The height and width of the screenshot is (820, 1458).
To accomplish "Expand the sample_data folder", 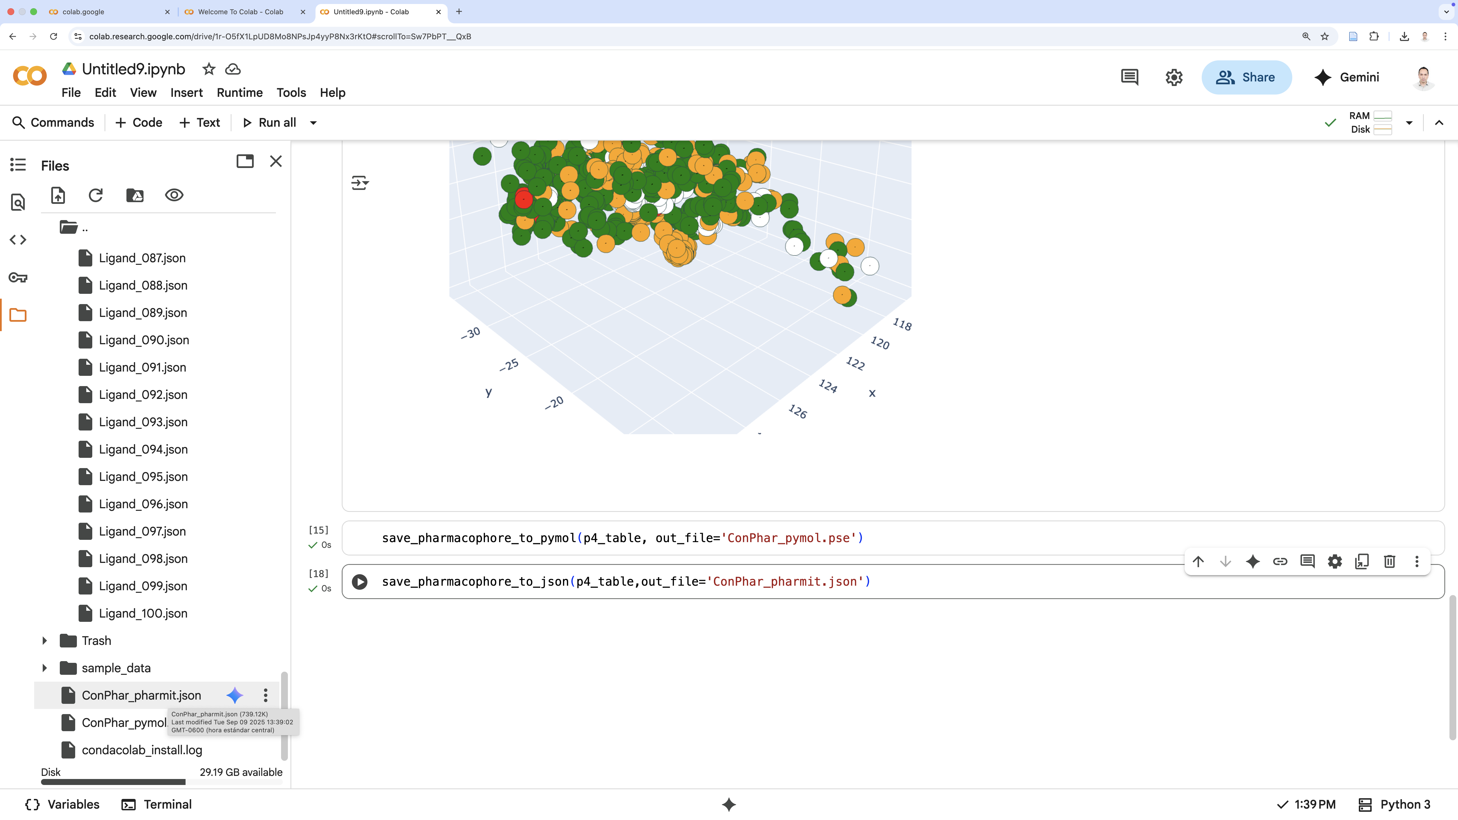I will click(x=45, y=668).
